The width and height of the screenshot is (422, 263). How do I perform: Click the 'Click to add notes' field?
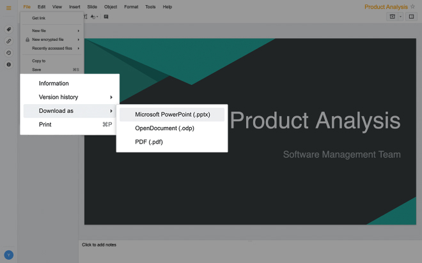point(99,244)
